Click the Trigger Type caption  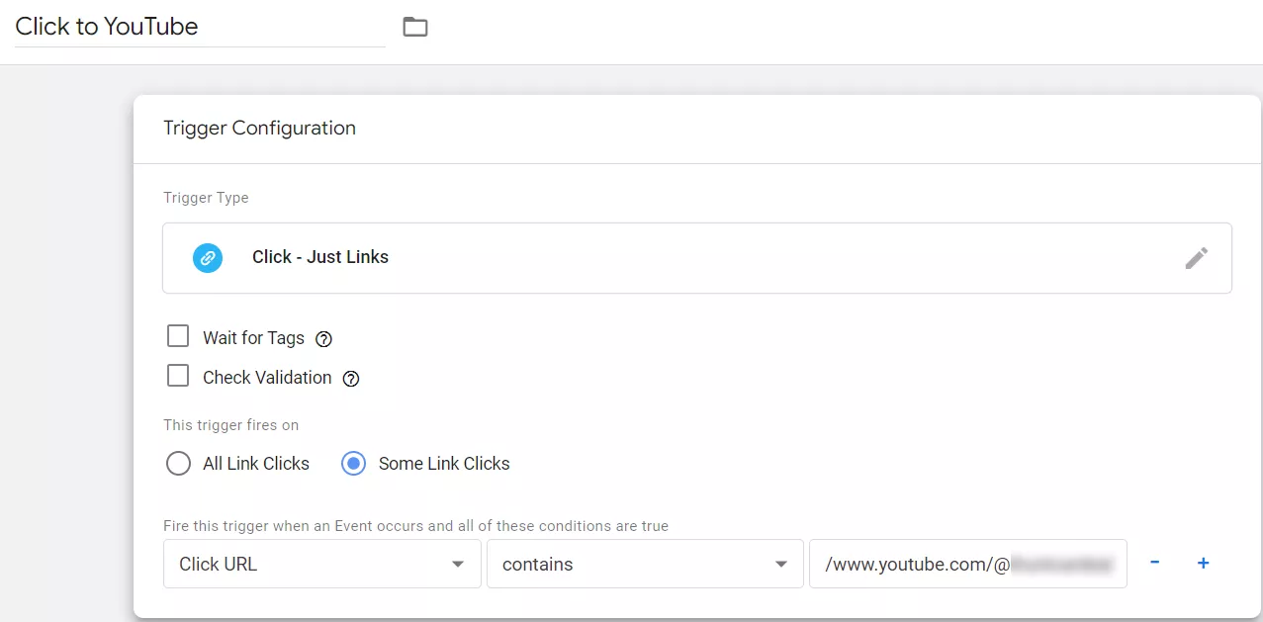(206, 198)
